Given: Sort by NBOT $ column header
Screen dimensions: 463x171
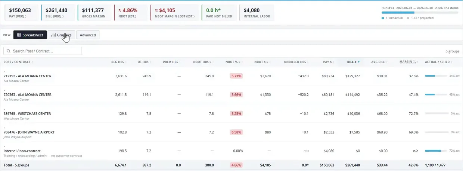Looking at the screenshot, I should pyautogui.click(x=262, y=62).
